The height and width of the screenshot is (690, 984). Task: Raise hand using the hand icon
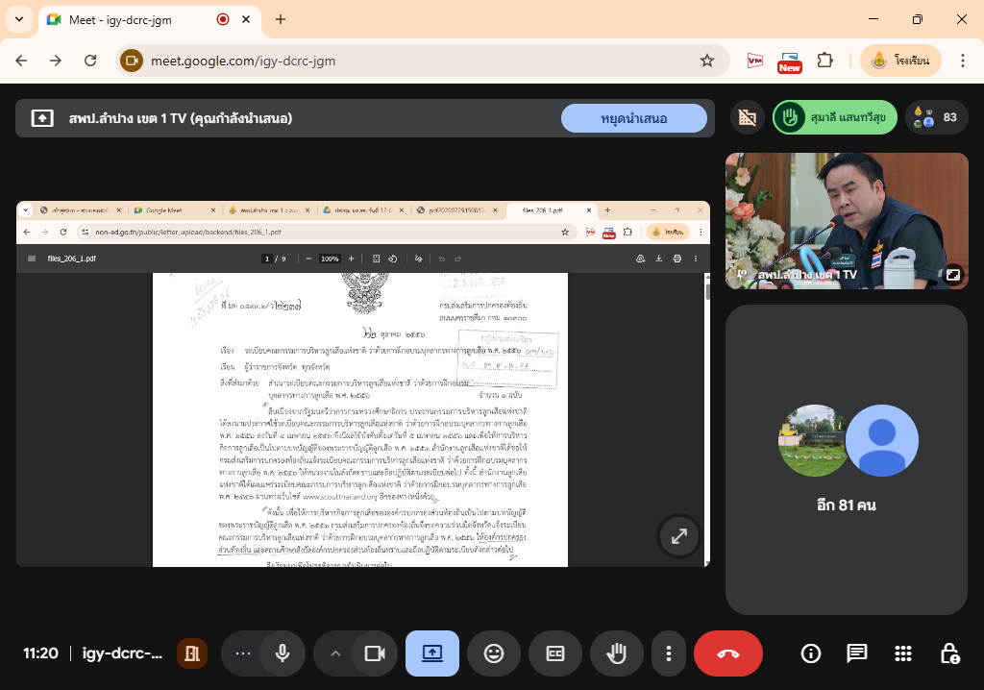[x=616, y=653]
